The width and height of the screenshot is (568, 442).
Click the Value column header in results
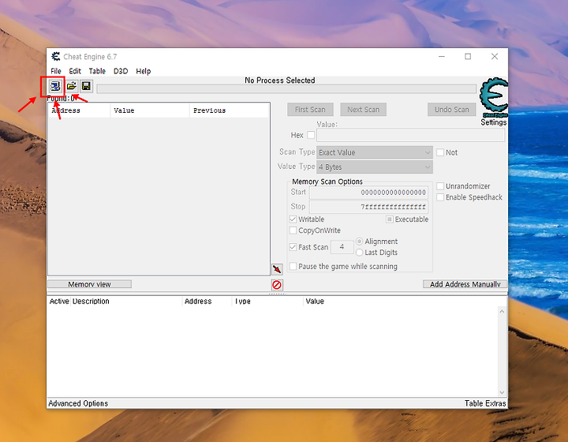(x=150, y=110)
